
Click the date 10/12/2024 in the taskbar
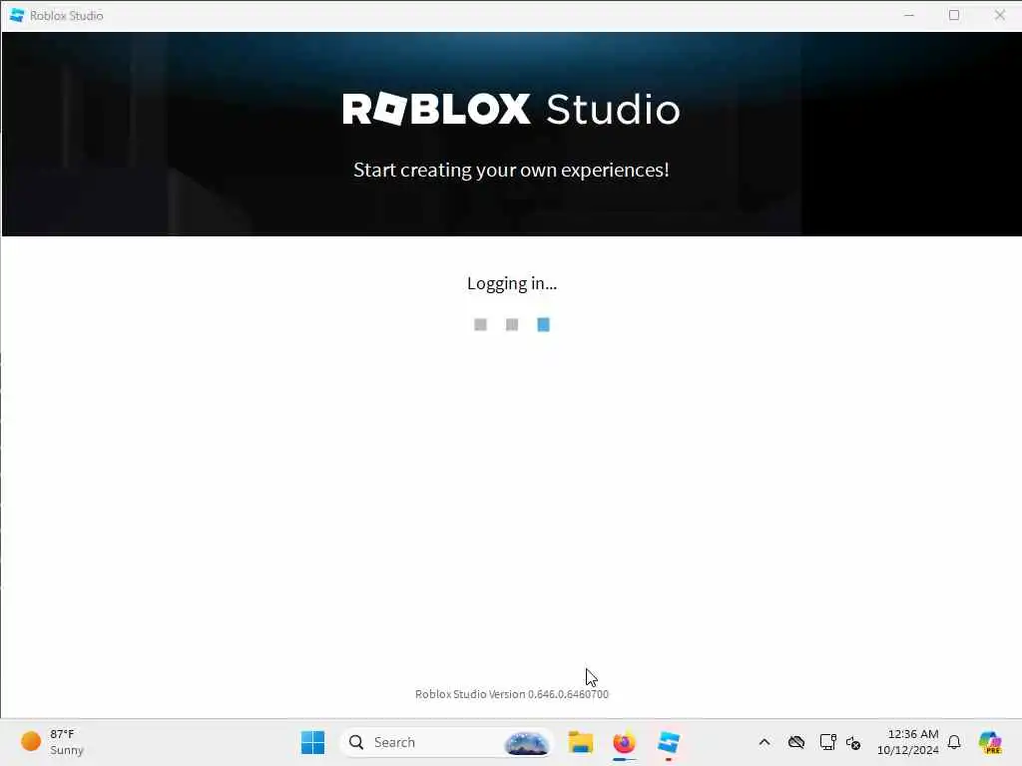pos(907,750)
